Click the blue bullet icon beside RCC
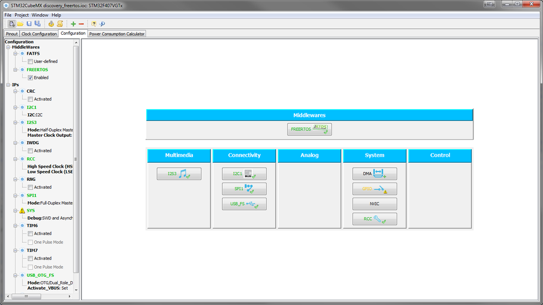This screenshot has width=543, height=305. (x=22, y=159)
